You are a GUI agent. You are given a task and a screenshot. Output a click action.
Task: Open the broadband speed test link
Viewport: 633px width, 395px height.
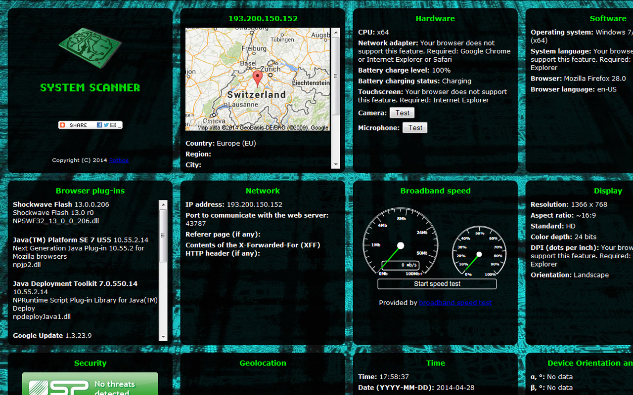pos(455,303)
